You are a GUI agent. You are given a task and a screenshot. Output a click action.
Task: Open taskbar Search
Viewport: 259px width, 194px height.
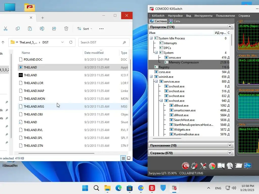click(96, 188)
